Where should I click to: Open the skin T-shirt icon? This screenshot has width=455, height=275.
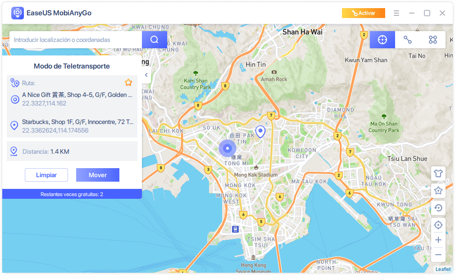[x=438, y=174]
